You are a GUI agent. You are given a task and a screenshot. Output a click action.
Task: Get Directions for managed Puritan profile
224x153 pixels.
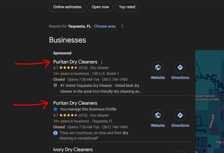click(180, 115)
